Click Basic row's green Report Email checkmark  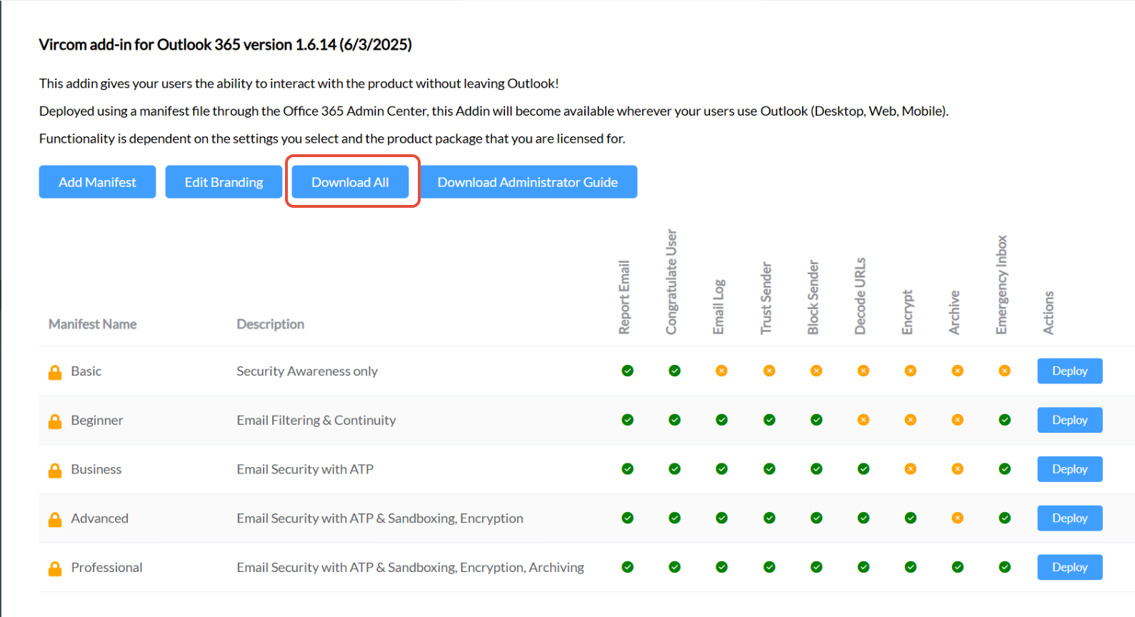click(627, 371)
